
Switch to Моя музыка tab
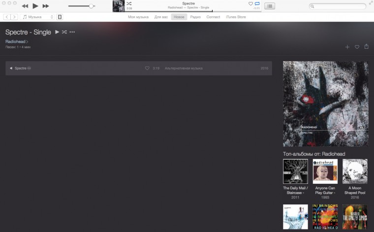pyautogui.click(x=138, y=17)
